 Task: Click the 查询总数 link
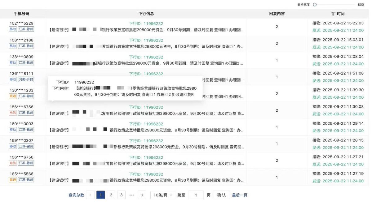click(x=76, y=195)
